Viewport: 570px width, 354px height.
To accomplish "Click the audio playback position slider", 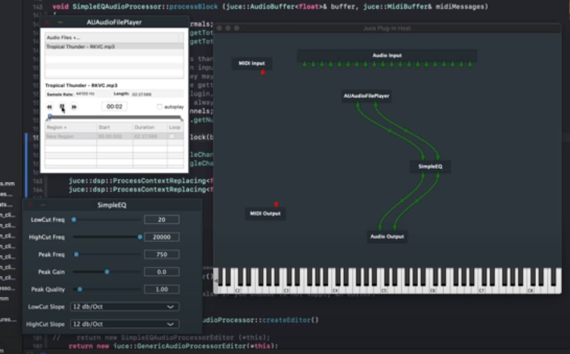I will point(114,117).
